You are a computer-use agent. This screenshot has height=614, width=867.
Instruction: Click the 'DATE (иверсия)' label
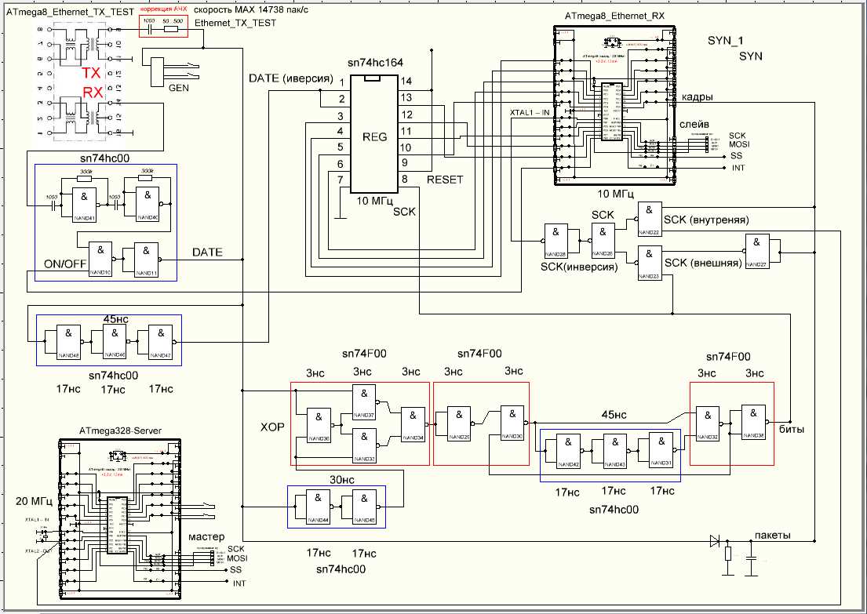(291, 78)
